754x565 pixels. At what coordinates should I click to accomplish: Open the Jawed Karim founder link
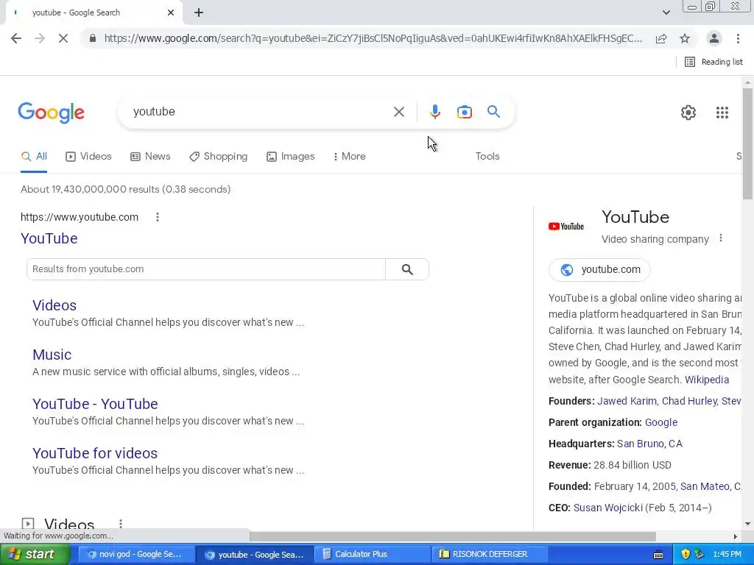point(627,401)
